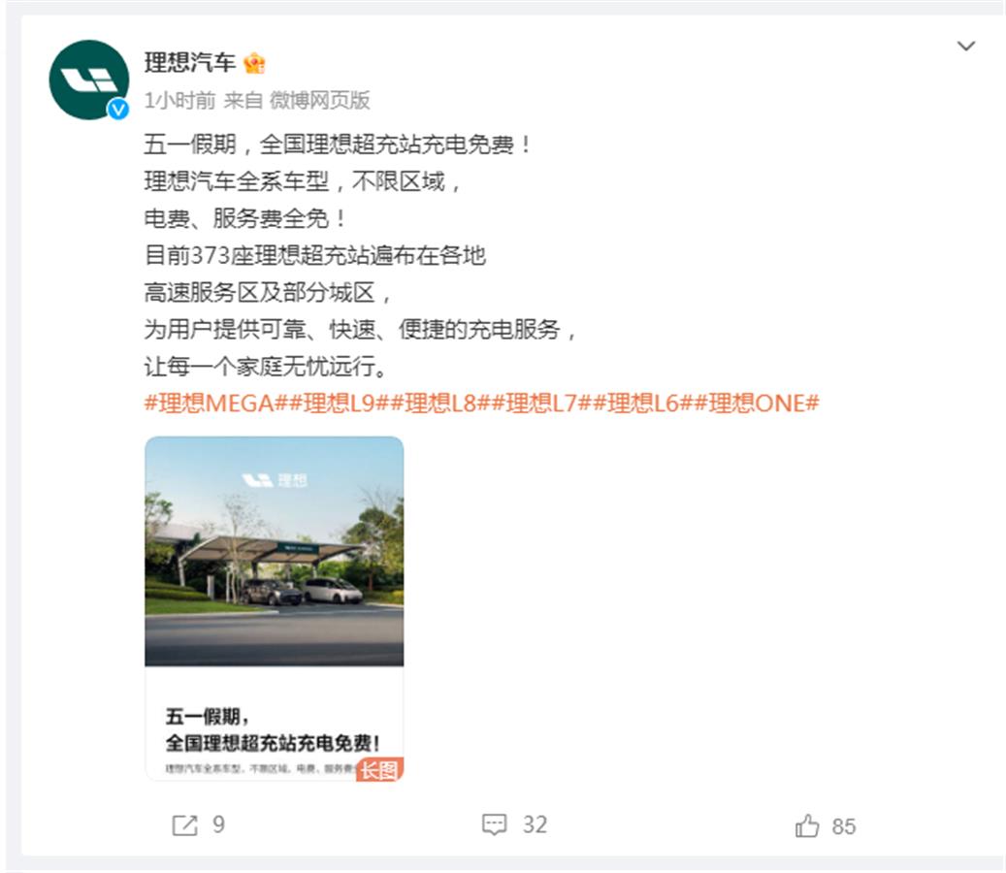Image resolution: width=1006 pixels, height=873 pixels.
Task: Like the post with thumbs-up icon
Action: point(806,825)
